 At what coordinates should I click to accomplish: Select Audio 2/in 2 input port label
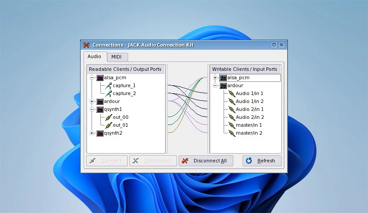point(250,118)
